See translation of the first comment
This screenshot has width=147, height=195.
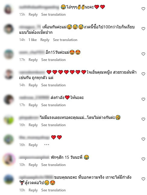(x=53, y=14)
